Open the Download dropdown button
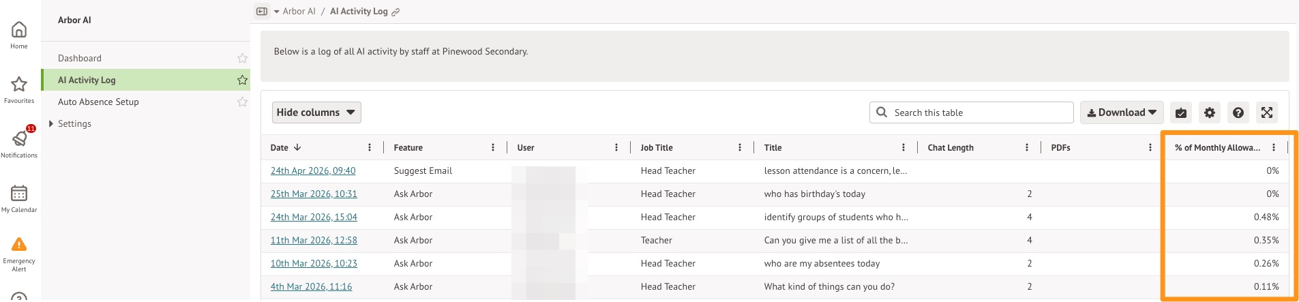 (x=1121, y=112)
